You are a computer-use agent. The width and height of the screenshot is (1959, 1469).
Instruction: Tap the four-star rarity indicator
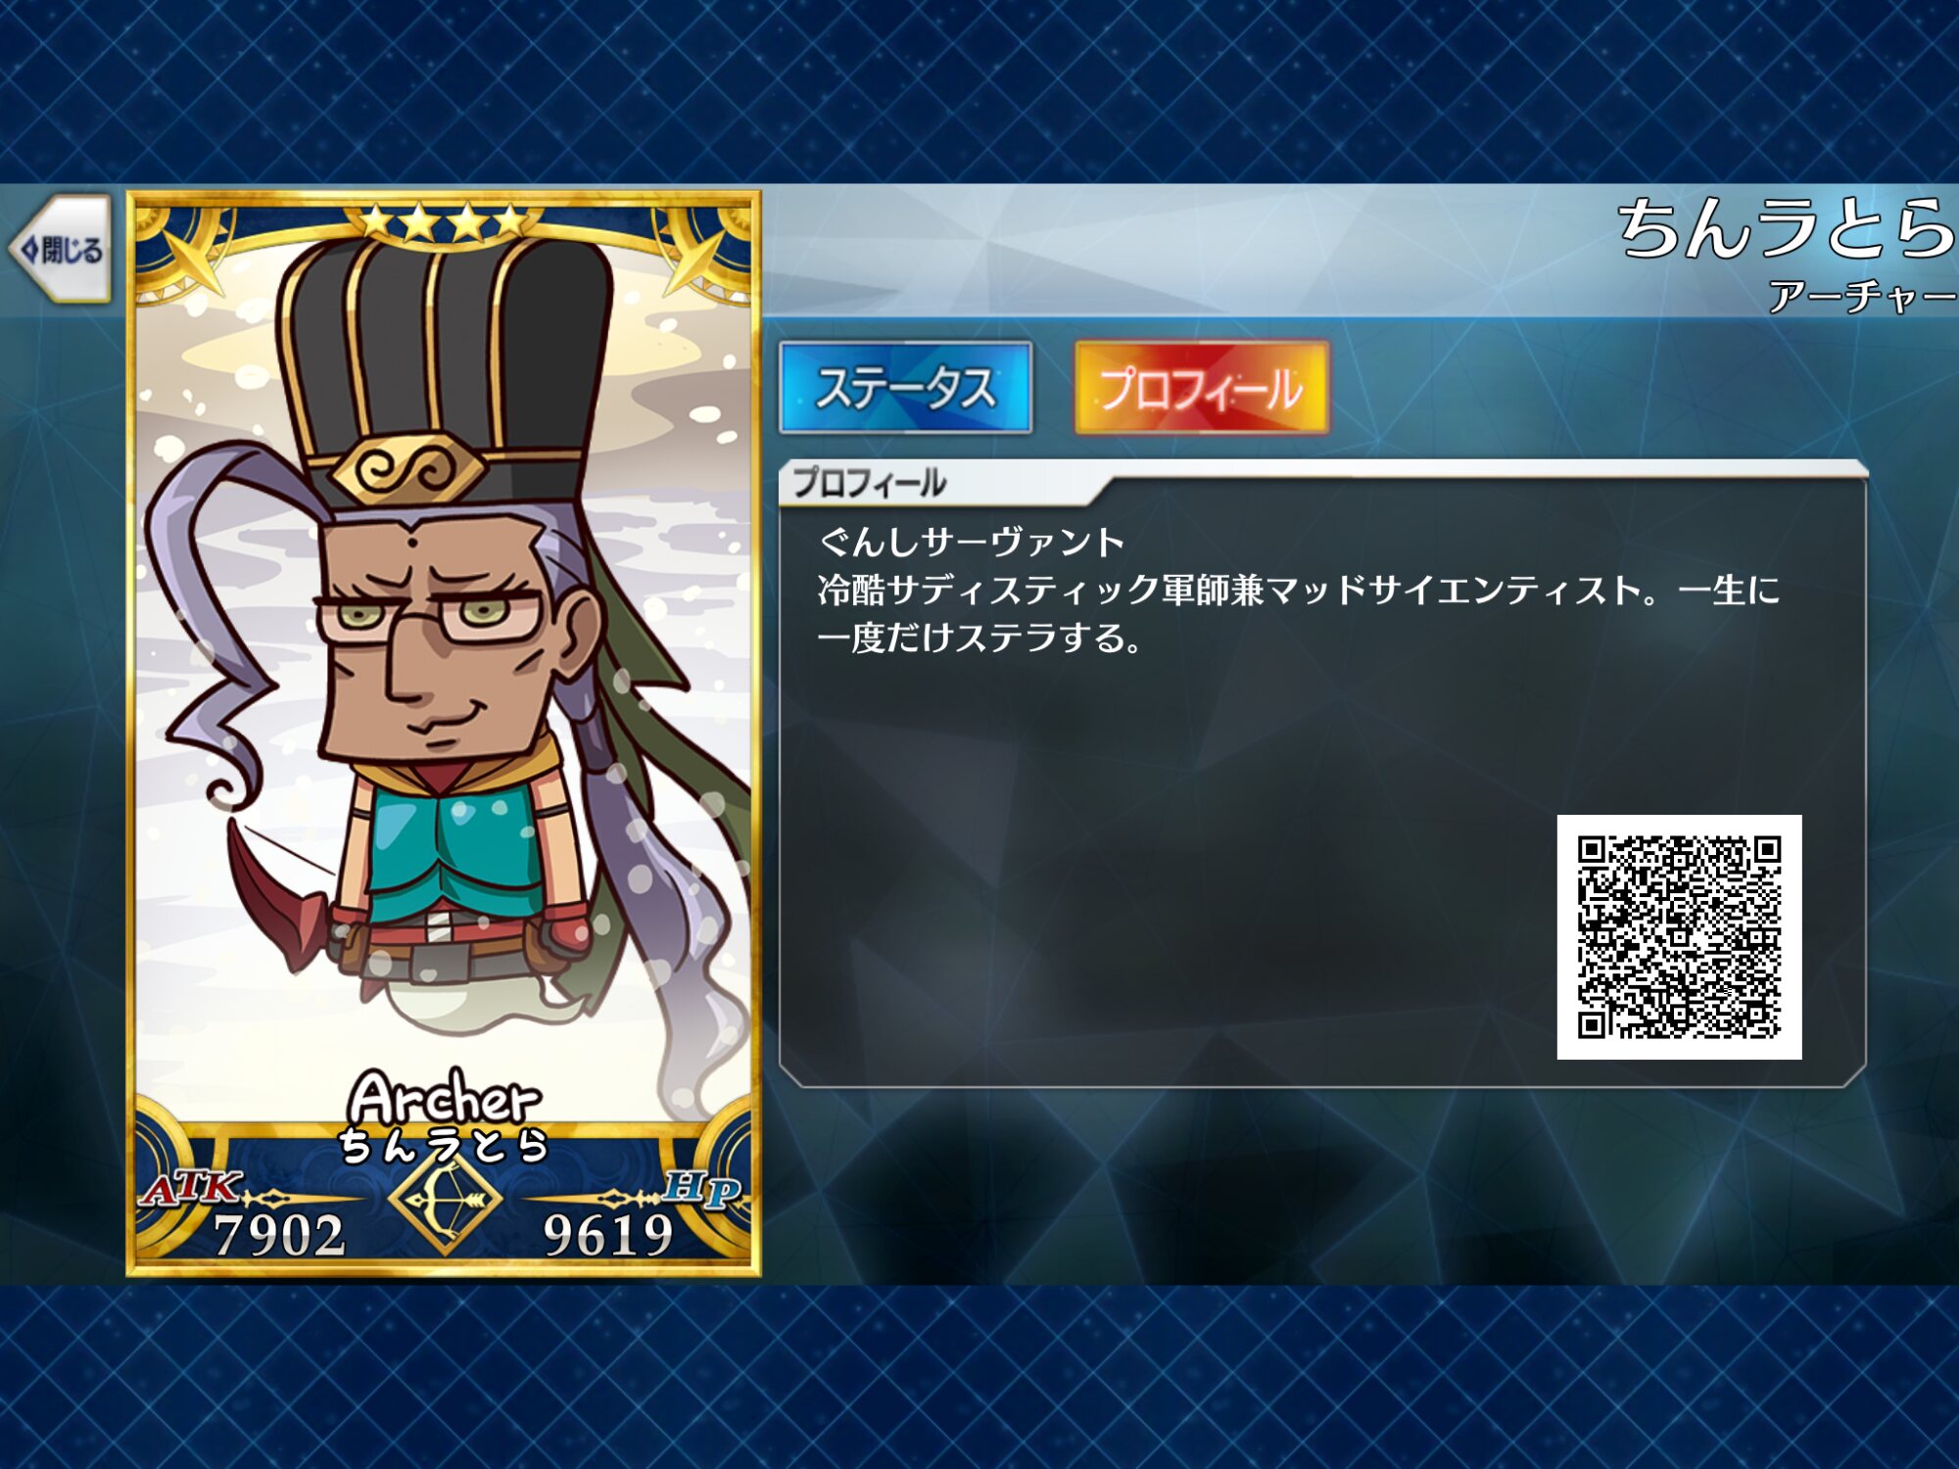(x=443, y=222)
